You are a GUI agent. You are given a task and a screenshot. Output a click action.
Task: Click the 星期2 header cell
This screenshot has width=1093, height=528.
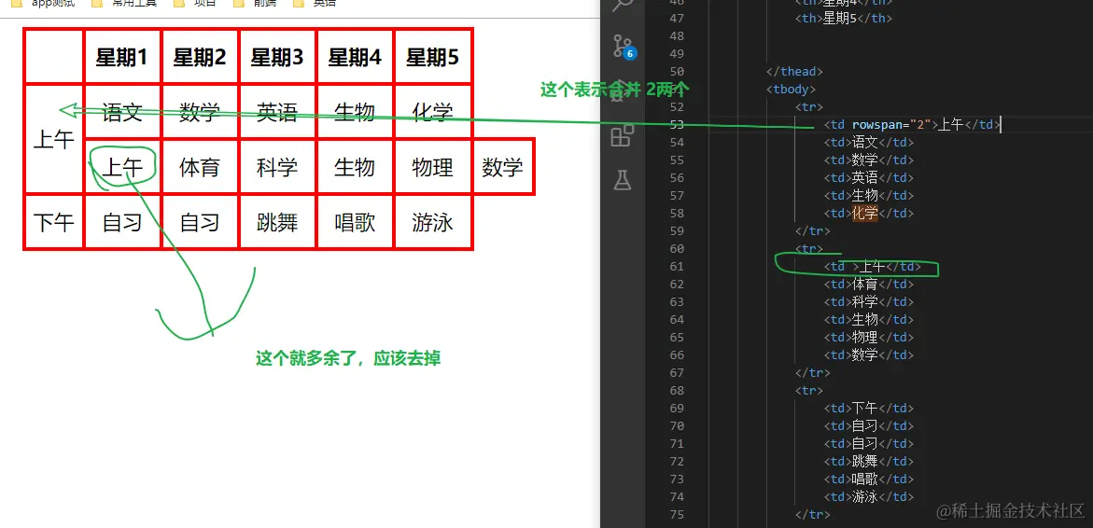point(200,56)
